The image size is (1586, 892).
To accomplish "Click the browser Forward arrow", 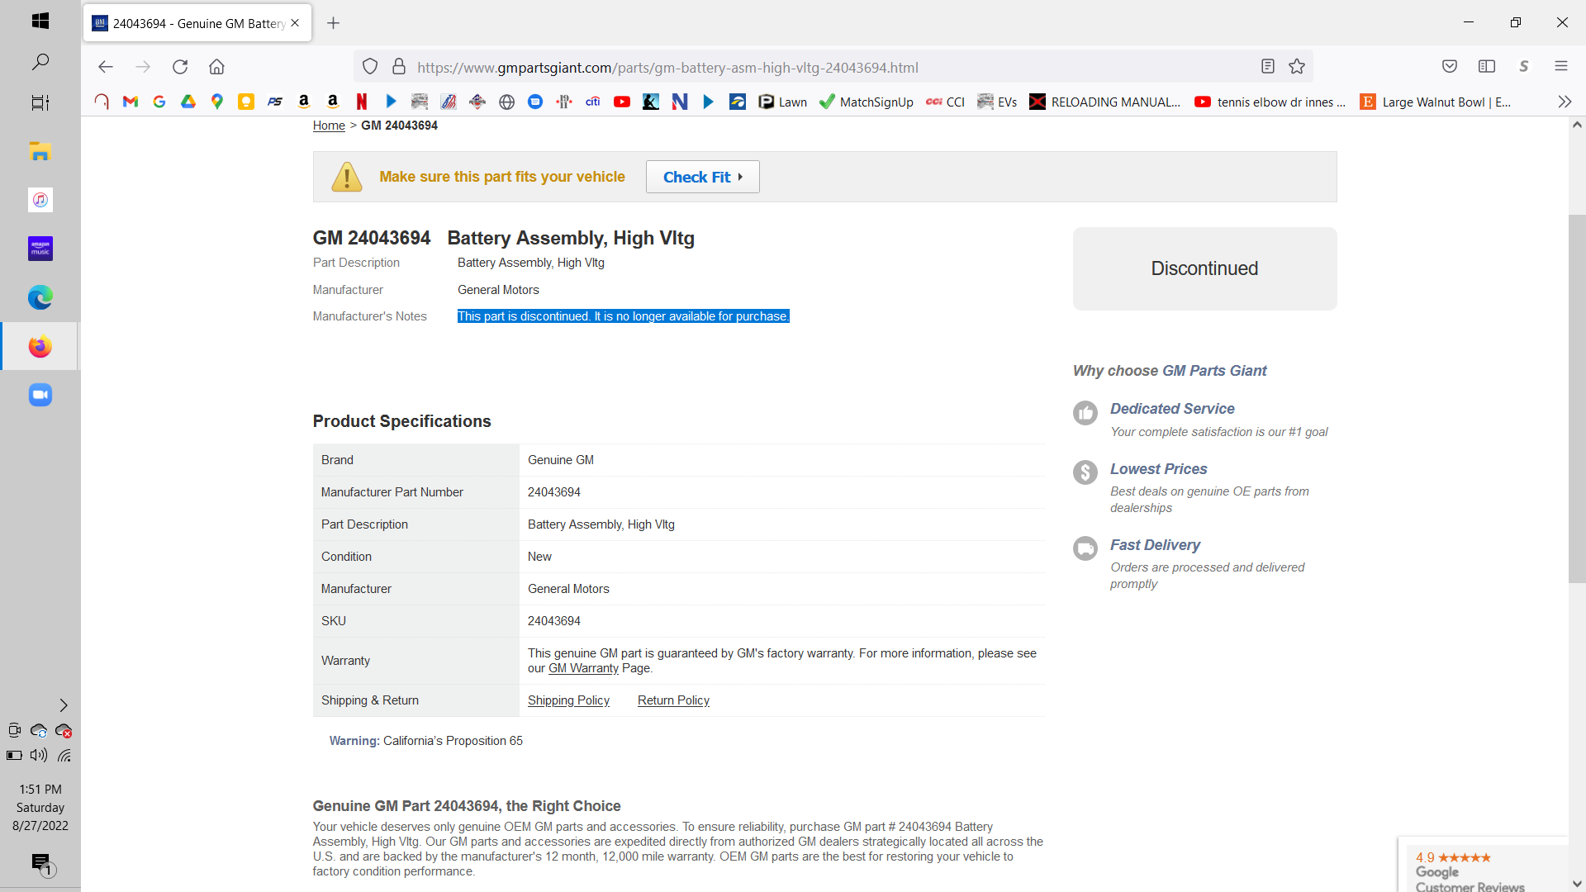I will [142, 67].
